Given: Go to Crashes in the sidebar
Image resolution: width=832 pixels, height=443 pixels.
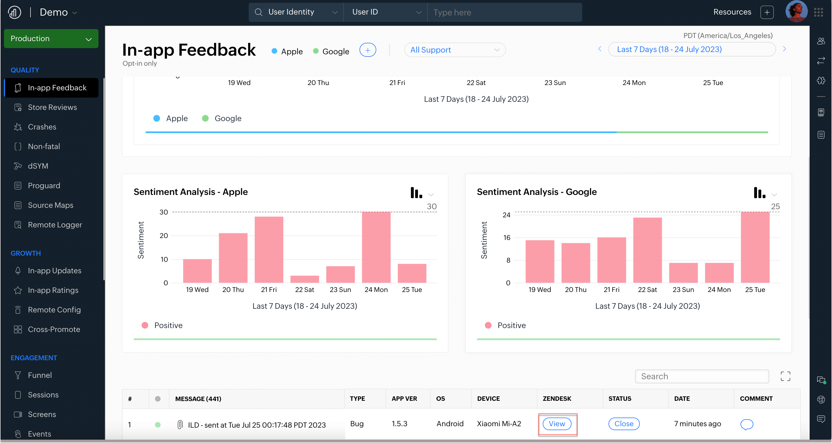Looking at the screenshot, I should point(42,127).
